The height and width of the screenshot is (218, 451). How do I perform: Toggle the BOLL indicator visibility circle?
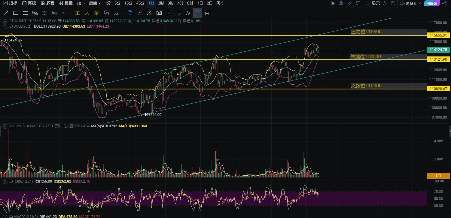(5, 26)
